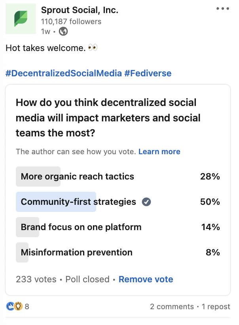This screenshot has width=239, height=325.
Task: Open the reactions count of 8
Action: tap(27, 306)
